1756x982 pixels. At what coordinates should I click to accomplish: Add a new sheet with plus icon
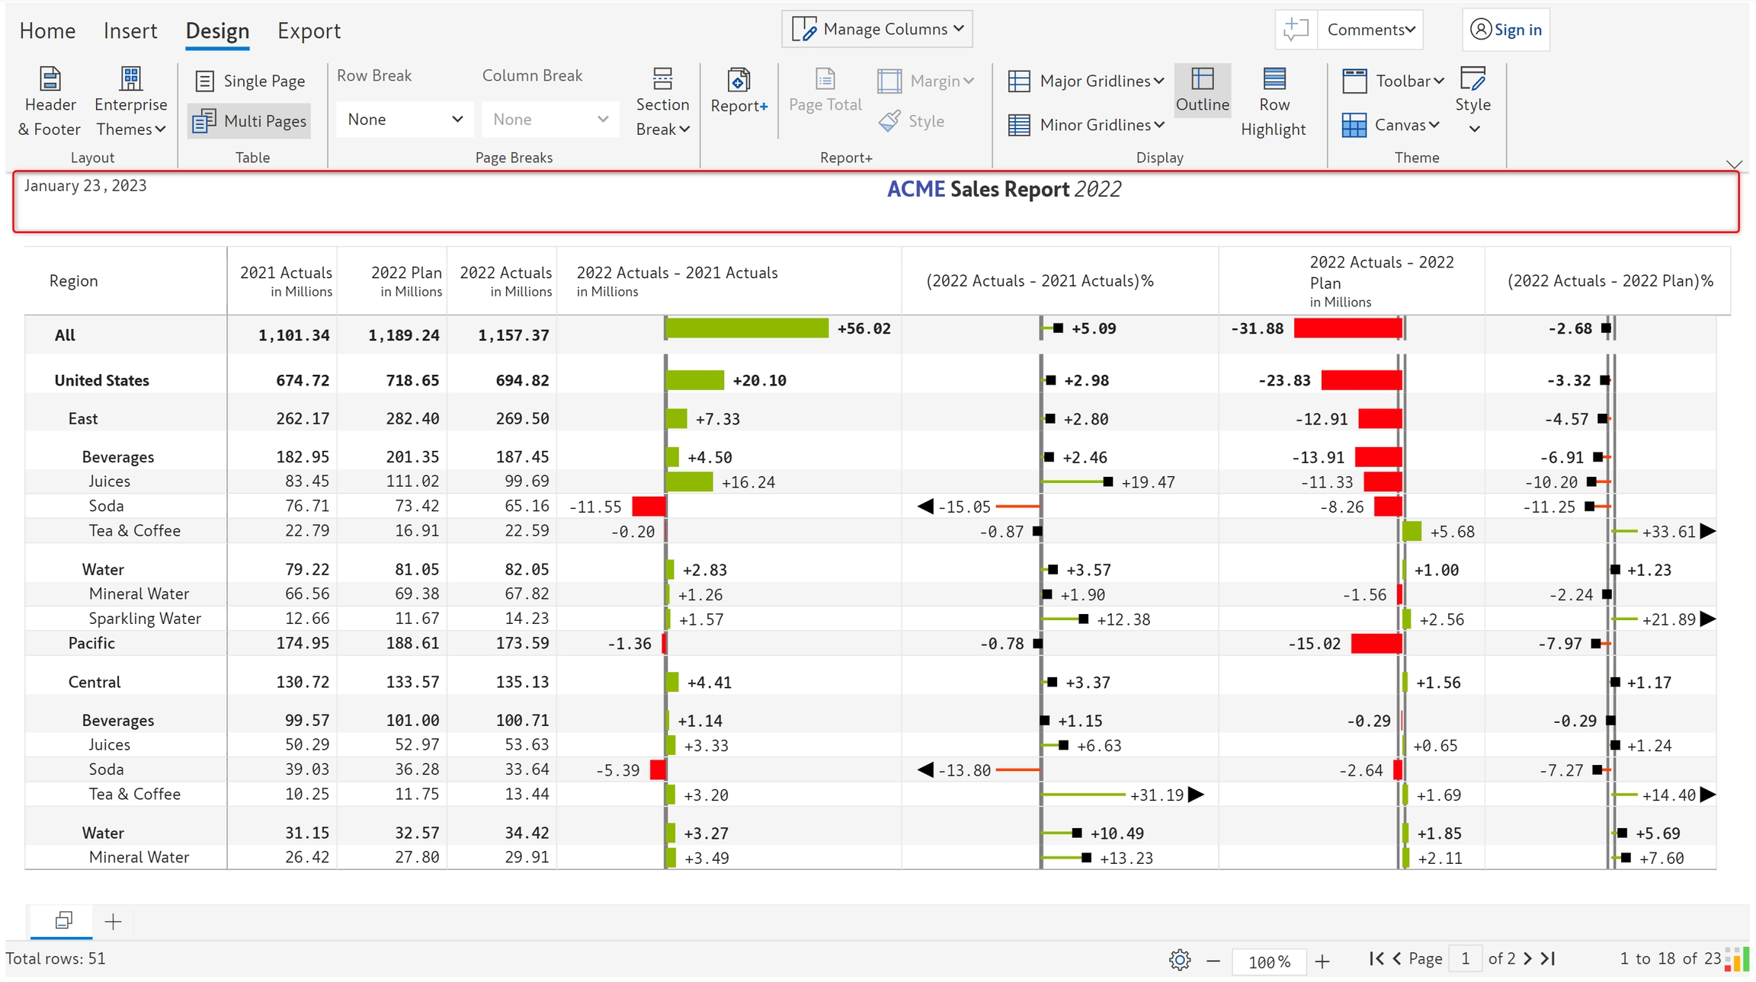point(113,922)
